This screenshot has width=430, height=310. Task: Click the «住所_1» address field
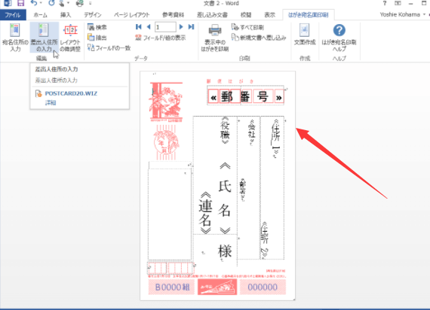coord(275,138)
